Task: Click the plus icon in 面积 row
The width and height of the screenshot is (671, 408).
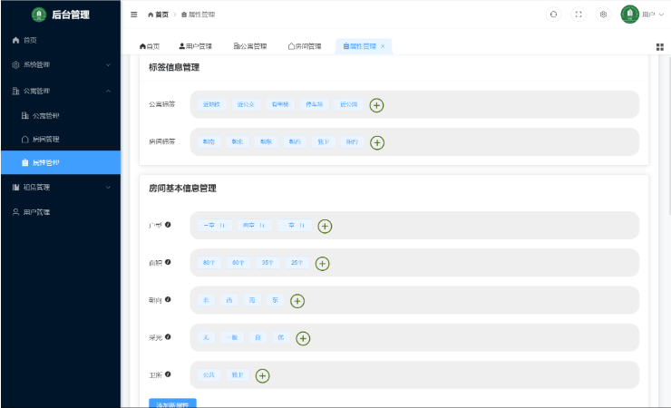Action: [x=322, y=264]
